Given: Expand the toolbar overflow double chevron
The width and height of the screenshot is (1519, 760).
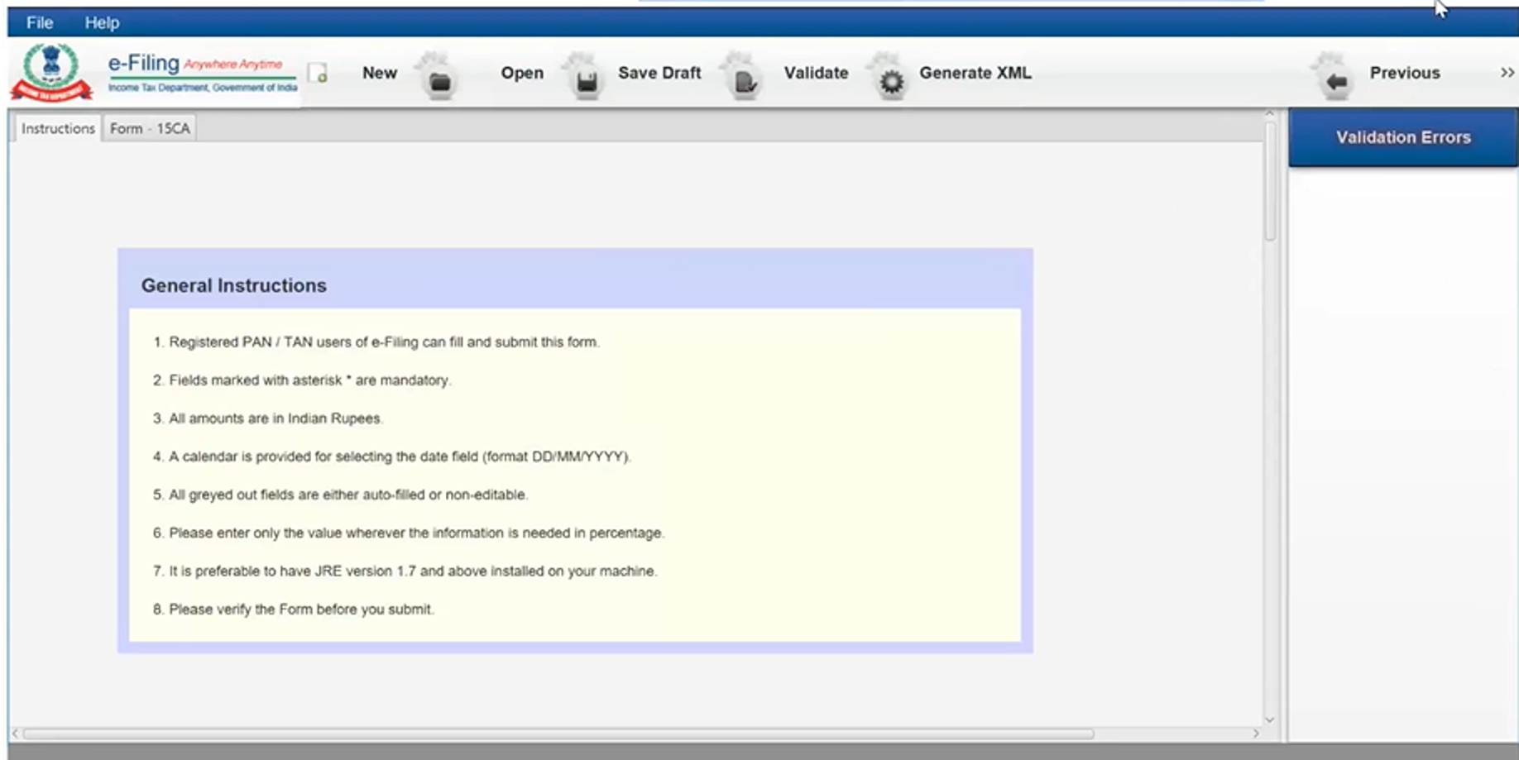Looking at the screenshot, I should 1507,73.
